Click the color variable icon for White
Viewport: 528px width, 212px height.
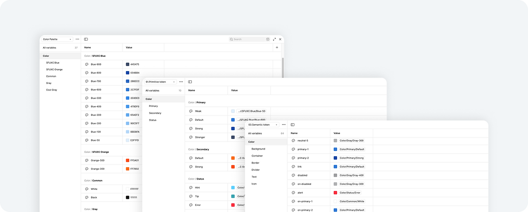[87, 189]
